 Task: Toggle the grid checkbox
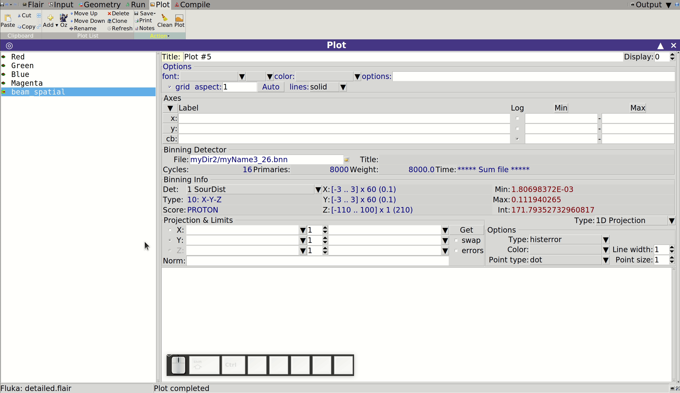pyautogui.click(x=170, y=87)
